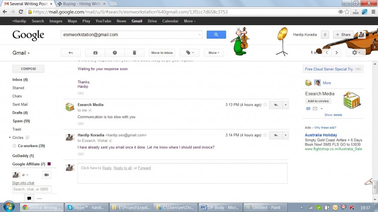
Task: Click the Forward link in reply box
Action: click(144, 168)
